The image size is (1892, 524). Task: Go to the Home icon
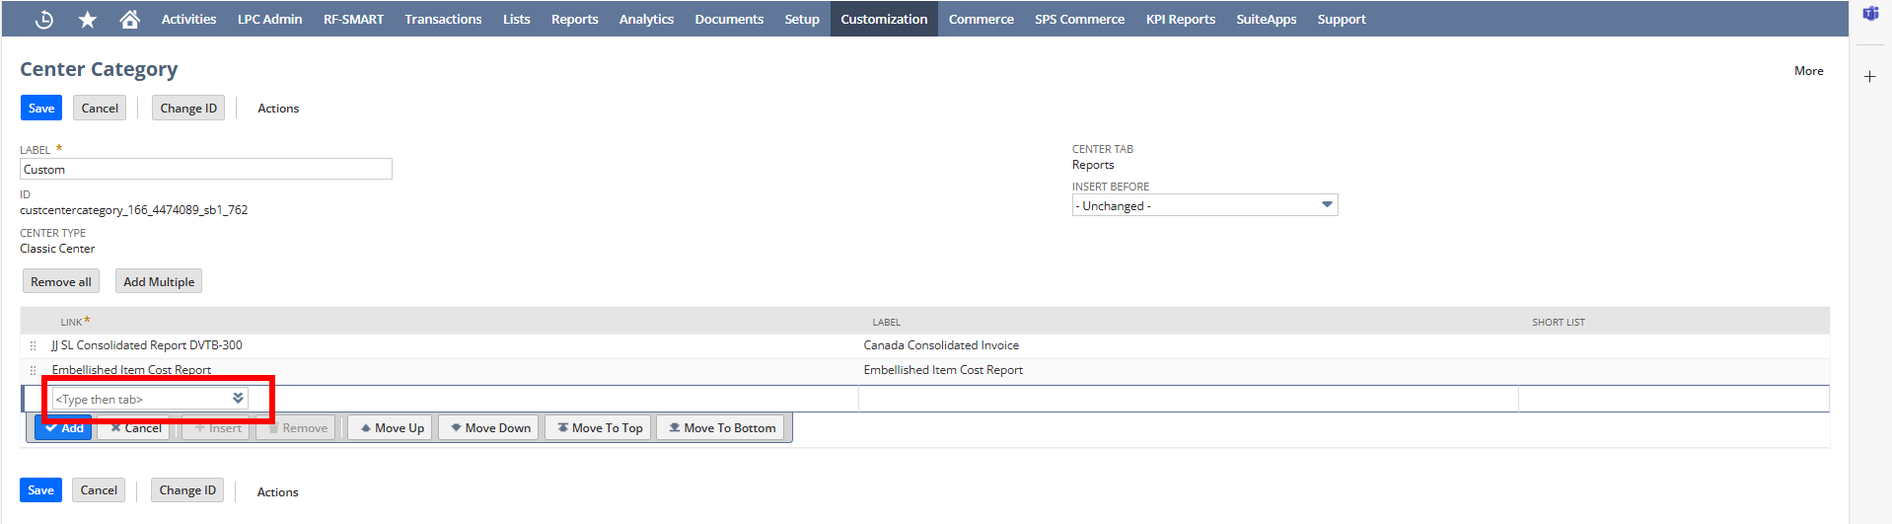click(x=129, y=19)
